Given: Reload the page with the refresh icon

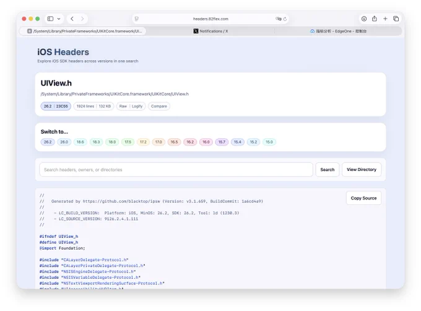Looking at the screenshot, I should pyautogui.click(x=285, y=19).
